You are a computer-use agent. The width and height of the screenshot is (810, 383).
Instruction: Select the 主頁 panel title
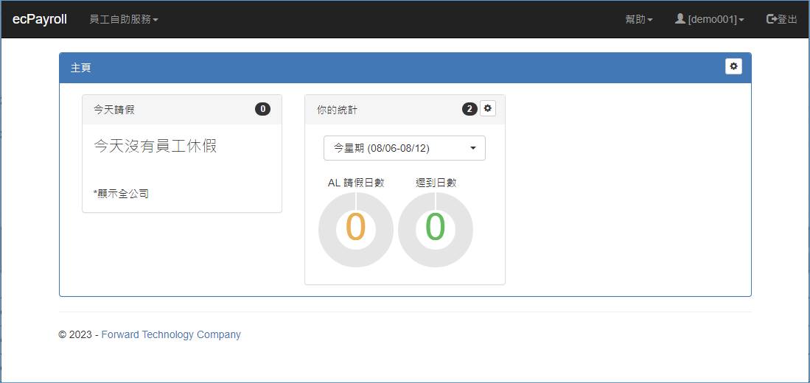pyautogui.click(x=81, y=68)
